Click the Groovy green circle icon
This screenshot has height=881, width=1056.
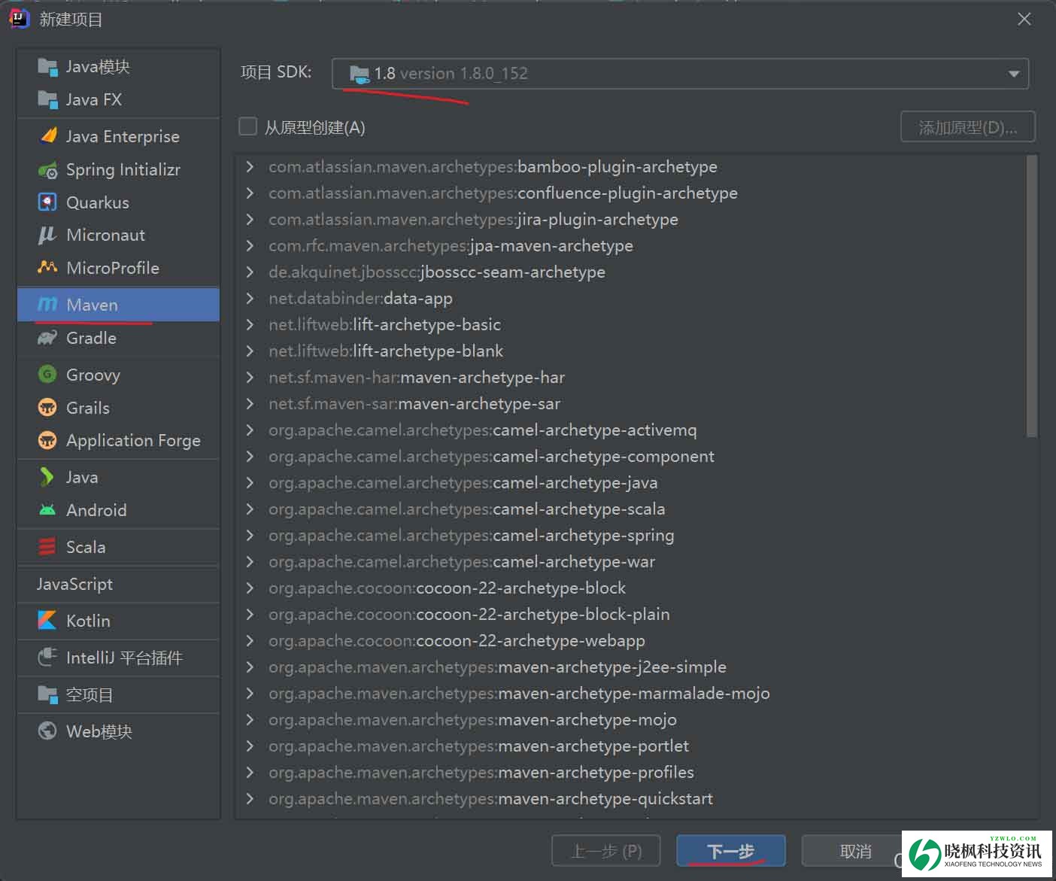tap(47, 375)
